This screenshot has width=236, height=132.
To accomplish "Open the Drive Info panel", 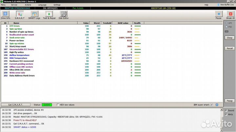I will point(6,15).
